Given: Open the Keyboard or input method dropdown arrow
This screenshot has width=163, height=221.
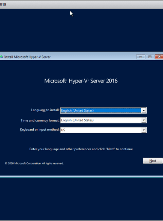Looking at the screenshot, I should (x=144, y=130).
